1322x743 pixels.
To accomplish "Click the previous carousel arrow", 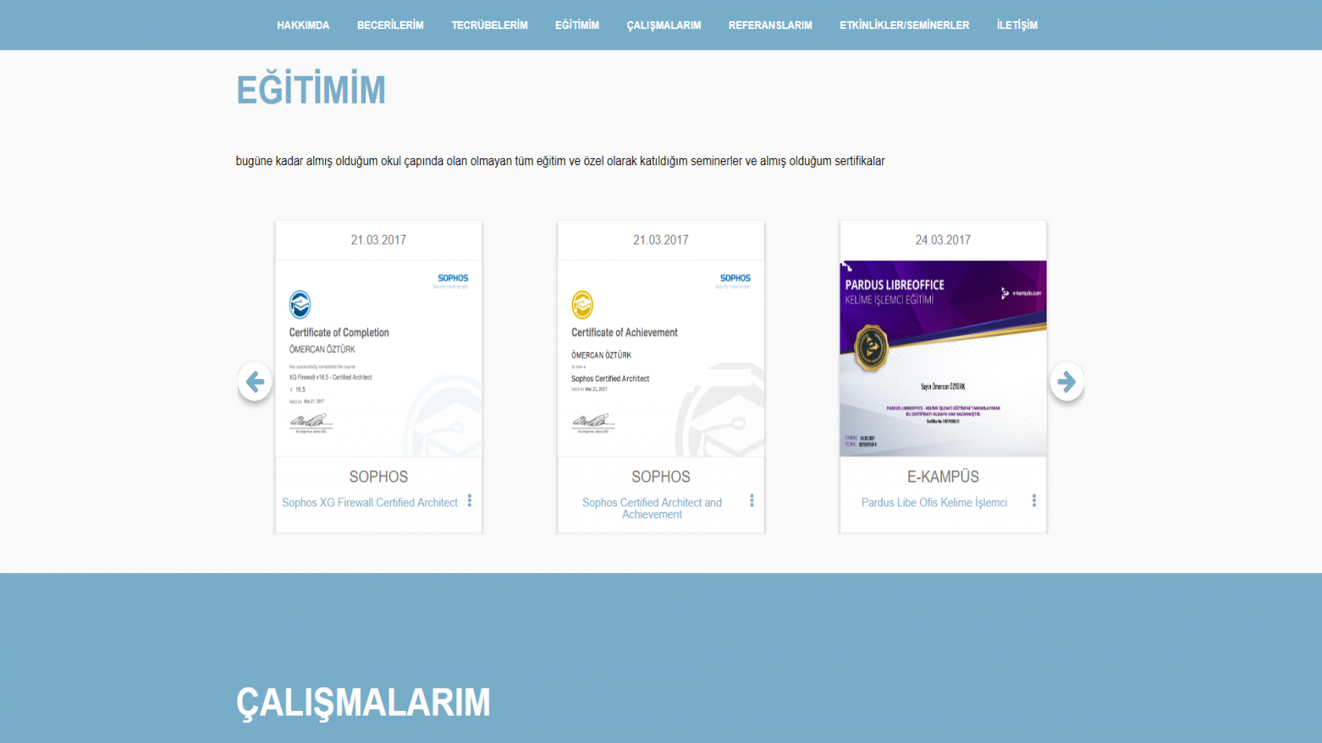I will coord(255,382).
